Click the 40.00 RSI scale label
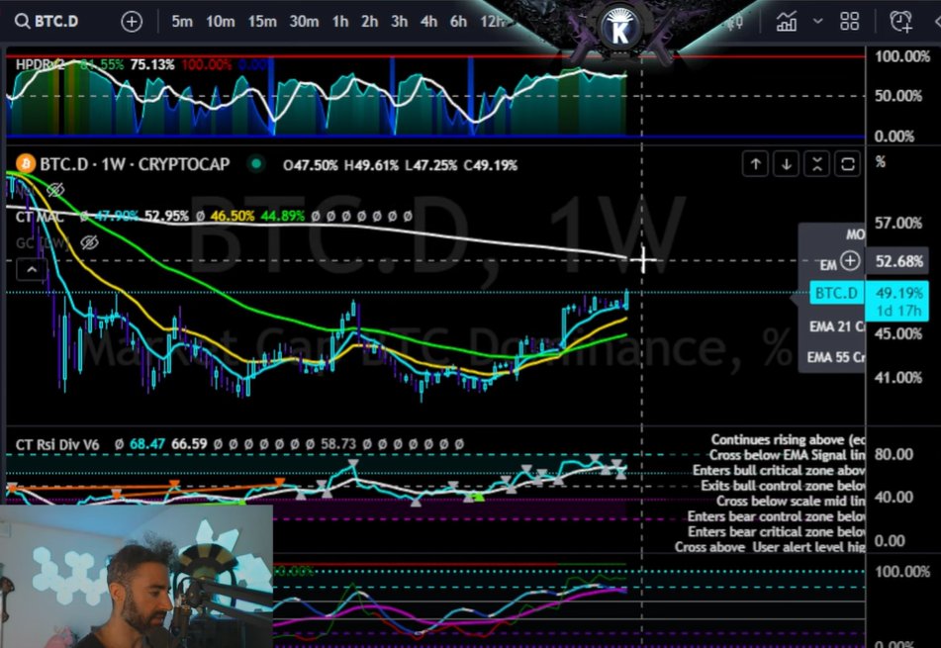The image size is (941, 648). [894, 498]
